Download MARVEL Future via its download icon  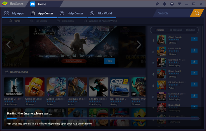(194, 96)
